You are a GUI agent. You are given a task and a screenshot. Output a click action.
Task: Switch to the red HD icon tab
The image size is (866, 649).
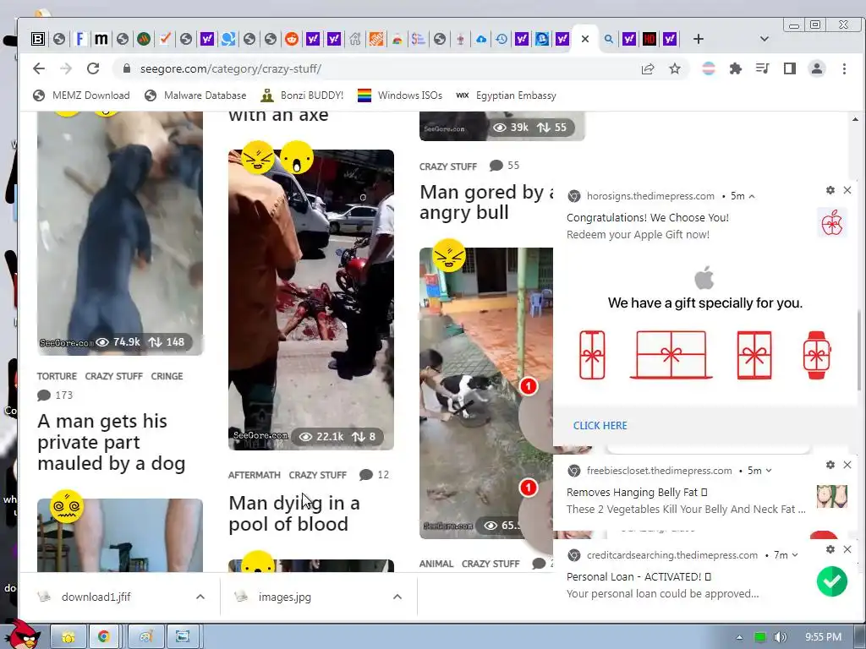coord(649,39)
